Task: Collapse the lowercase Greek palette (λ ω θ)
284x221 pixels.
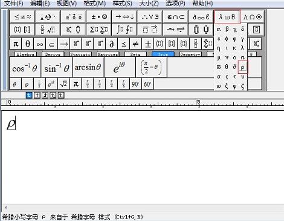Action: click(x=227, y=17)
